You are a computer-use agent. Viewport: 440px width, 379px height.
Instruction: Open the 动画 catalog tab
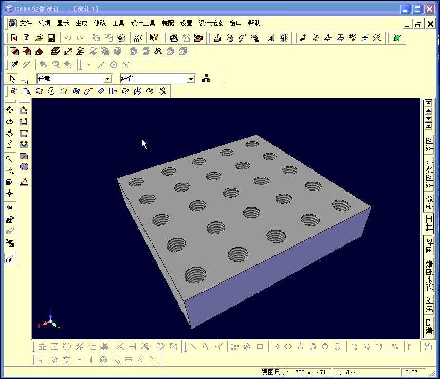point(429,246)
